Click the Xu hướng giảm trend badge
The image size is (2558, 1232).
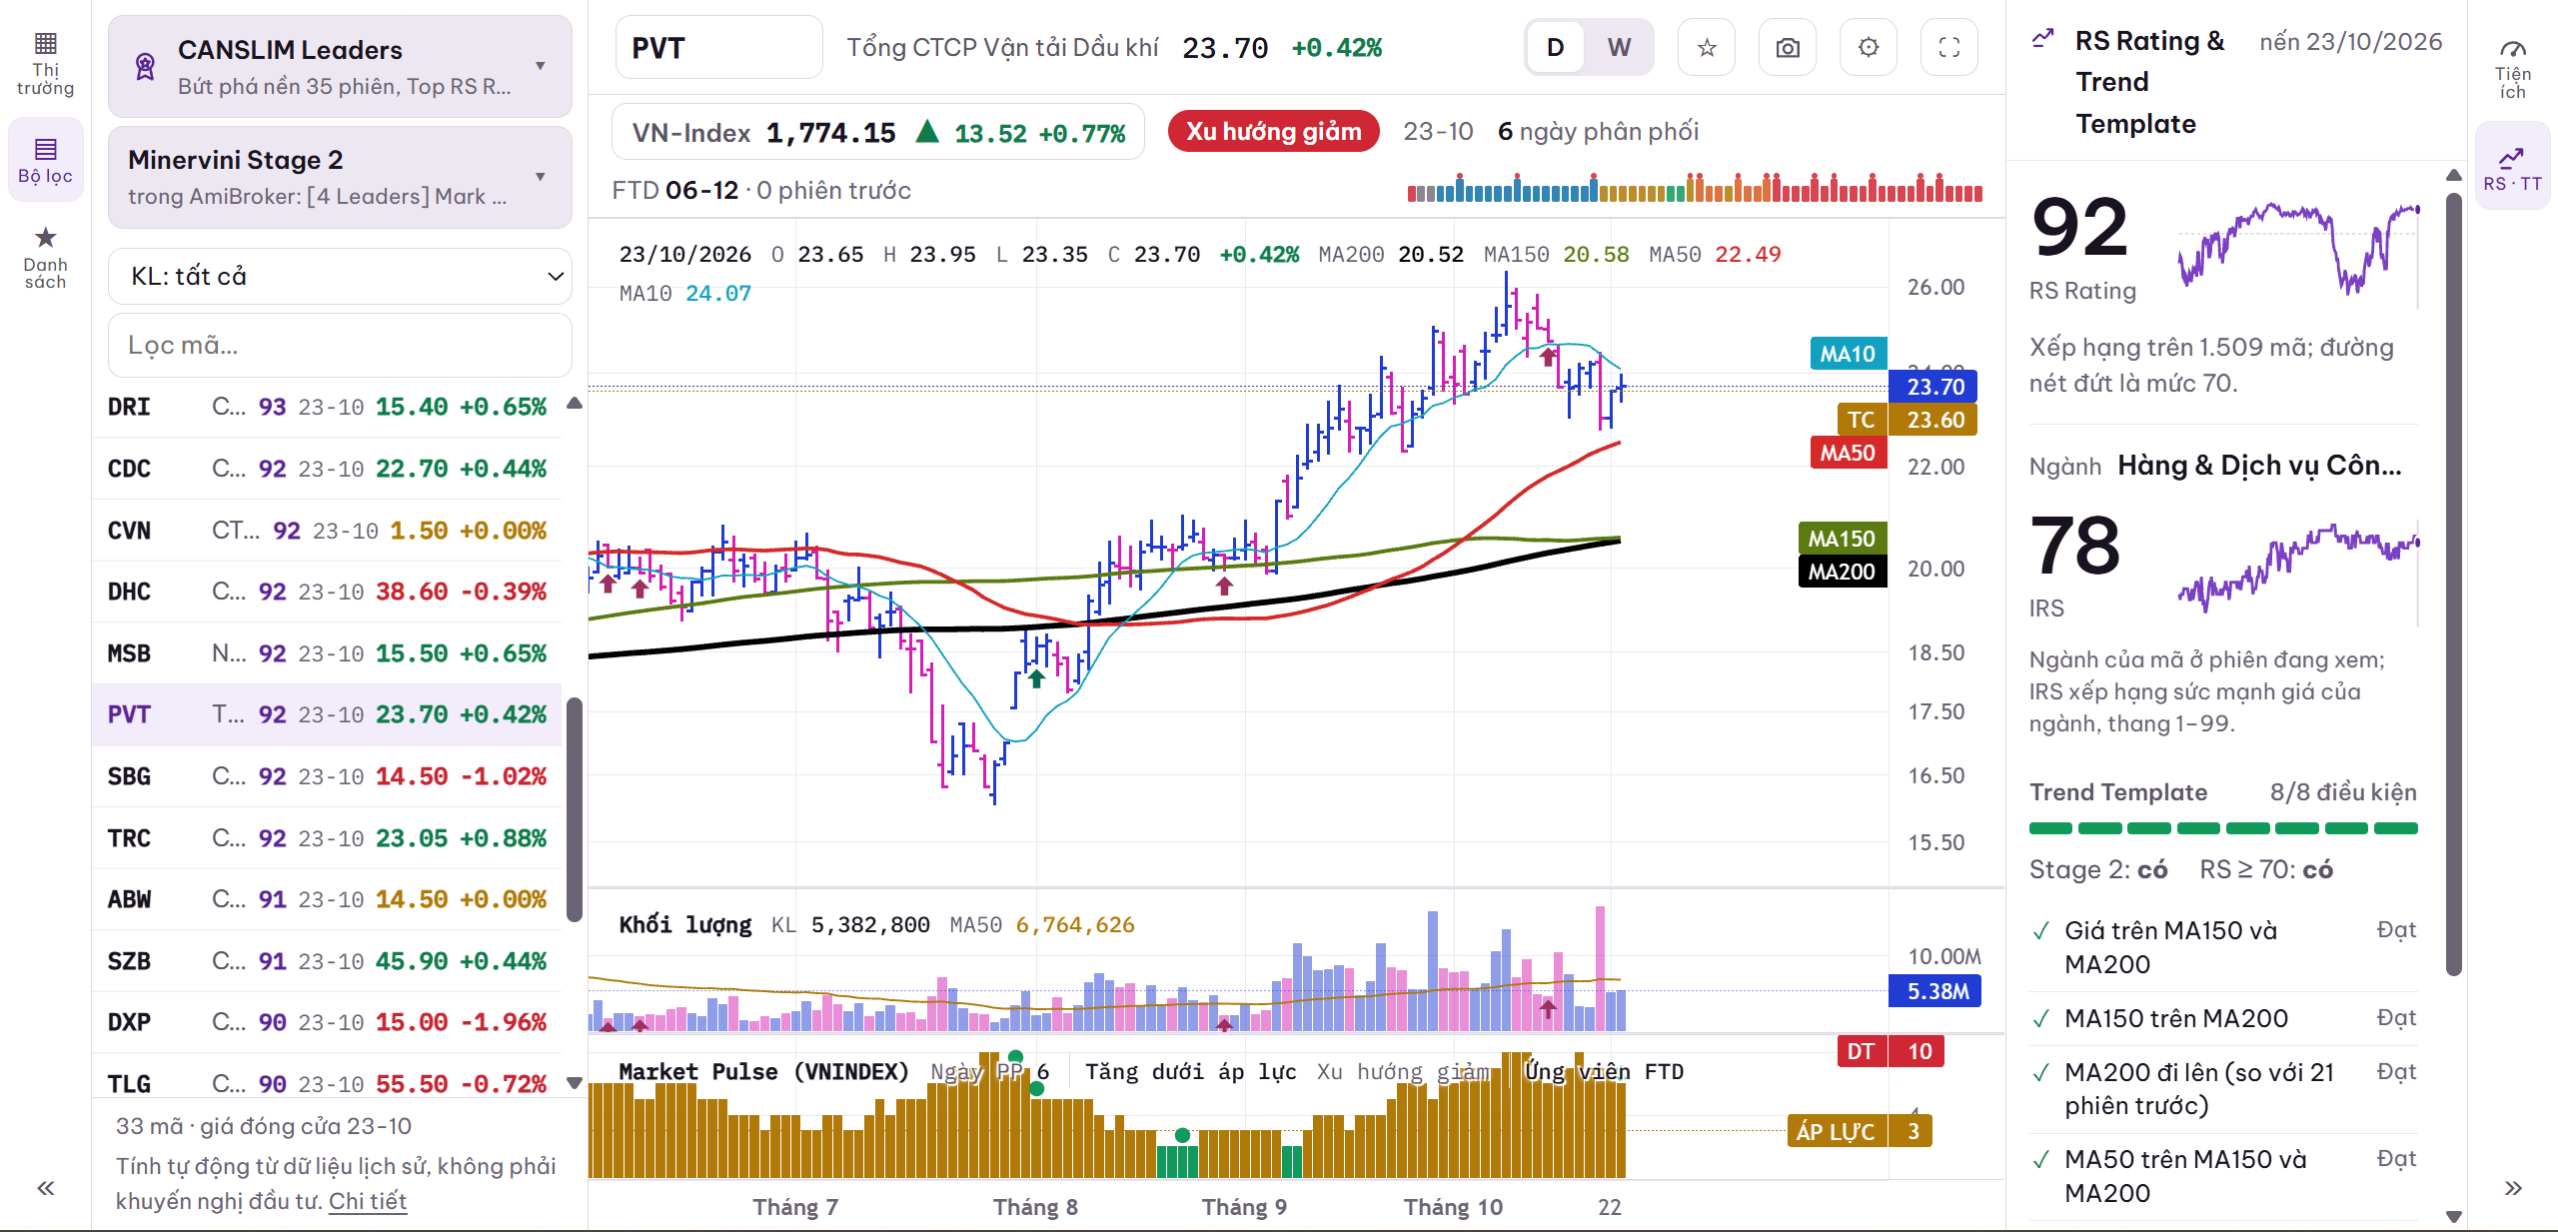coord(1273,131)
